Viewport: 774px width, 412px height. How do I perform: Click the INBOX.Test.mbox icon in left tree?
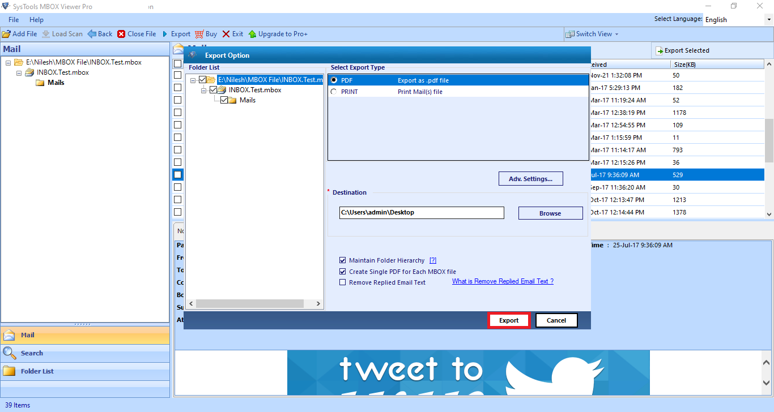tap(29, 72)
